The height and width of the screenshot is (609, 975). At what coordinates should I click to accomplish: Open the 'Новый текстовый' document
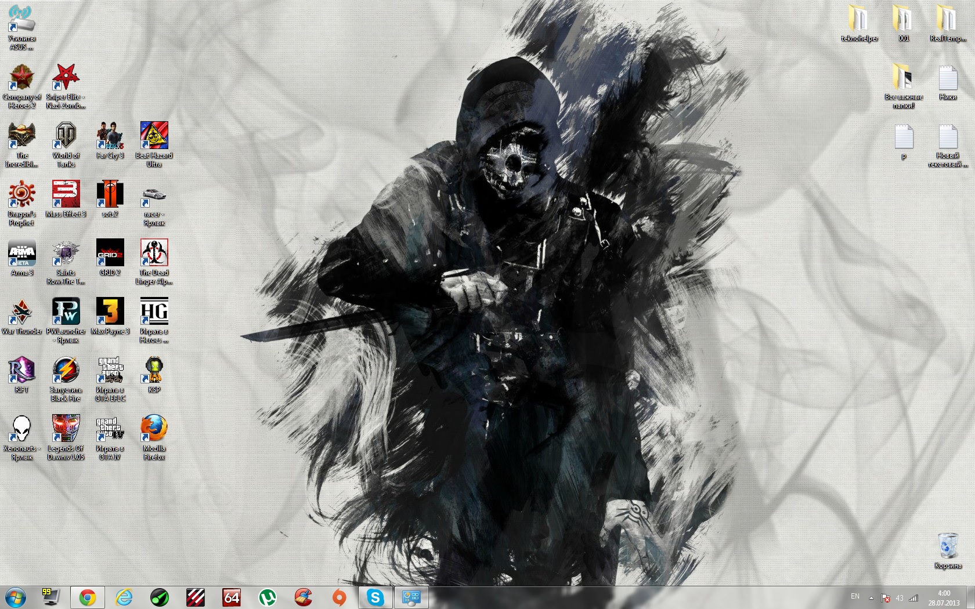pos(948,145)
